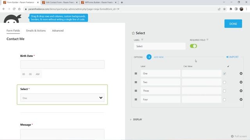This screenshot has height=140, width=250.
Task: Go back in the browser
Action: point(4,9)
